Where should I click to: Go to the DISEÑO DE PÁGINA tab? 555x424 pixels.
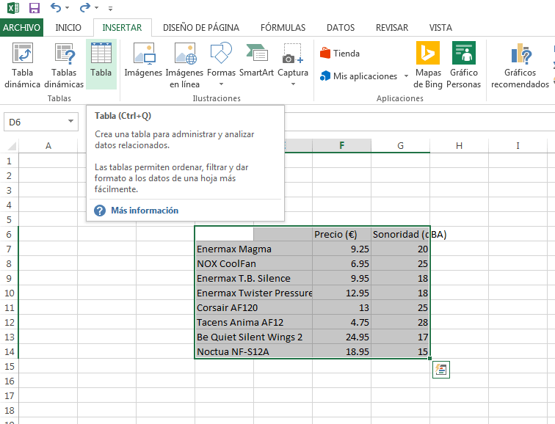(x=201, y=28)
